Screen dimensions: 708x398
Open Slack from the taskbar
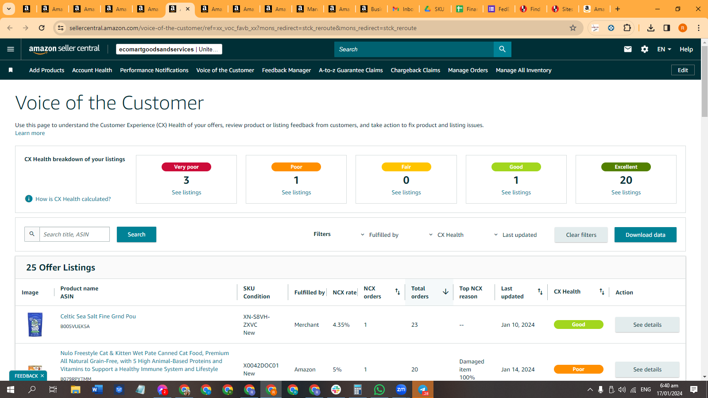(x=336, y=390)
